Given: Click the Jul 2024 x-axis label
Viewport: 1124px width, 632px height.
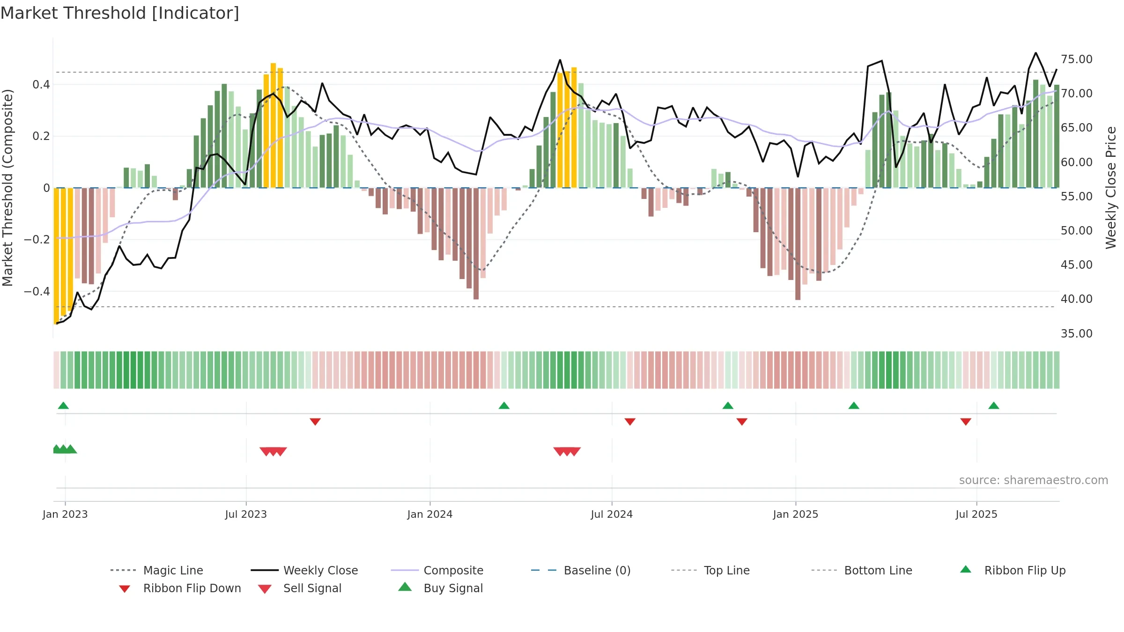Looking at the screenshot, I should 612,514.
